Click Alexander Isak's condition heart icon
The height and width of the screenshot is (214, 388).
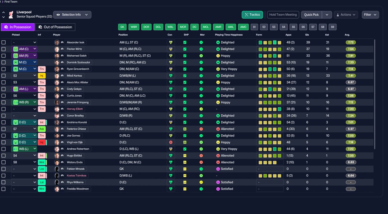[x=171, y=42]
